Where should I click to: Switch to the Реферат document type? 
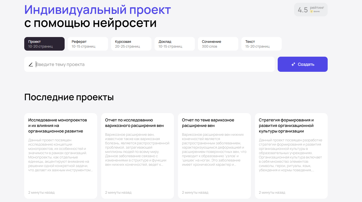[88, 44]
